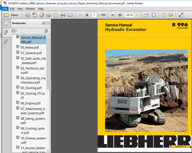Open the View menu

(20, 9)
